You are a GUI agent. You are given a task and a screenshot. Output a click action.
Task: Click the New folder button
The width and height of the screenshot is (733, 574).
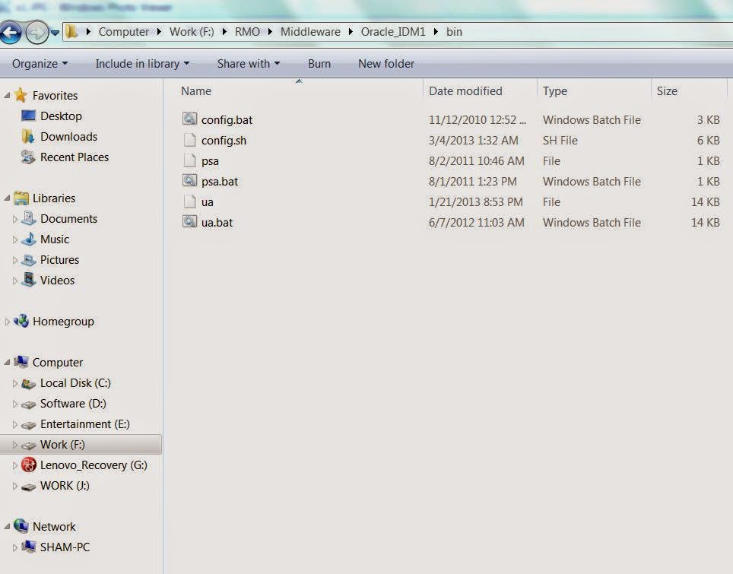[x=386, y=64]
